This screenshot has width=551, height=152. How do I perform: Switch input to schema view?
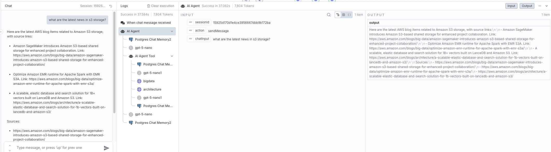click(338, 15)
